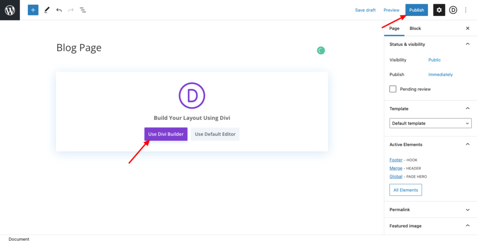Open the three-dot Options menu
This screenshot has height=243, width=477.
tap(465, 10)
